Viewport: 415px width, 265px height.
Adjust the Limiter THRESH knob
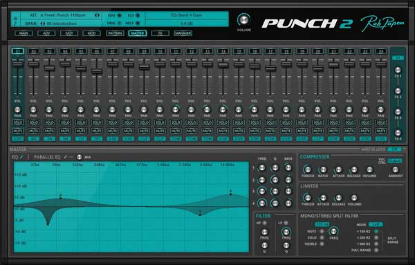(x=308, y=198)
